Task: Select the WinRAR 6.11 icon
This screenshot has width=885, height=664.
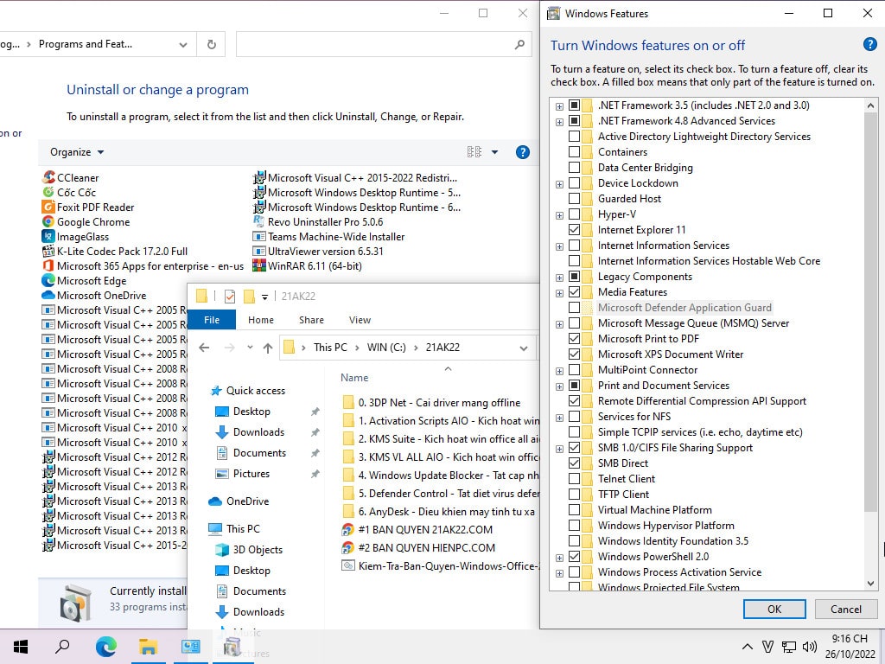Action: [259, 265]
